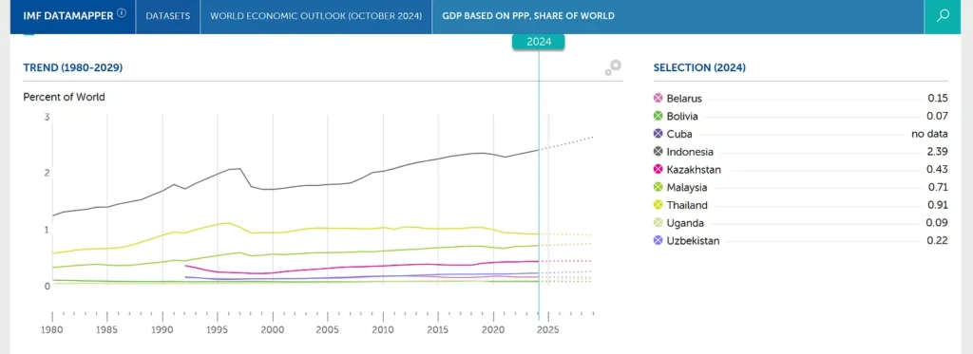
Task: Remove Bolivia via its X marker
Action: [658, 116]
